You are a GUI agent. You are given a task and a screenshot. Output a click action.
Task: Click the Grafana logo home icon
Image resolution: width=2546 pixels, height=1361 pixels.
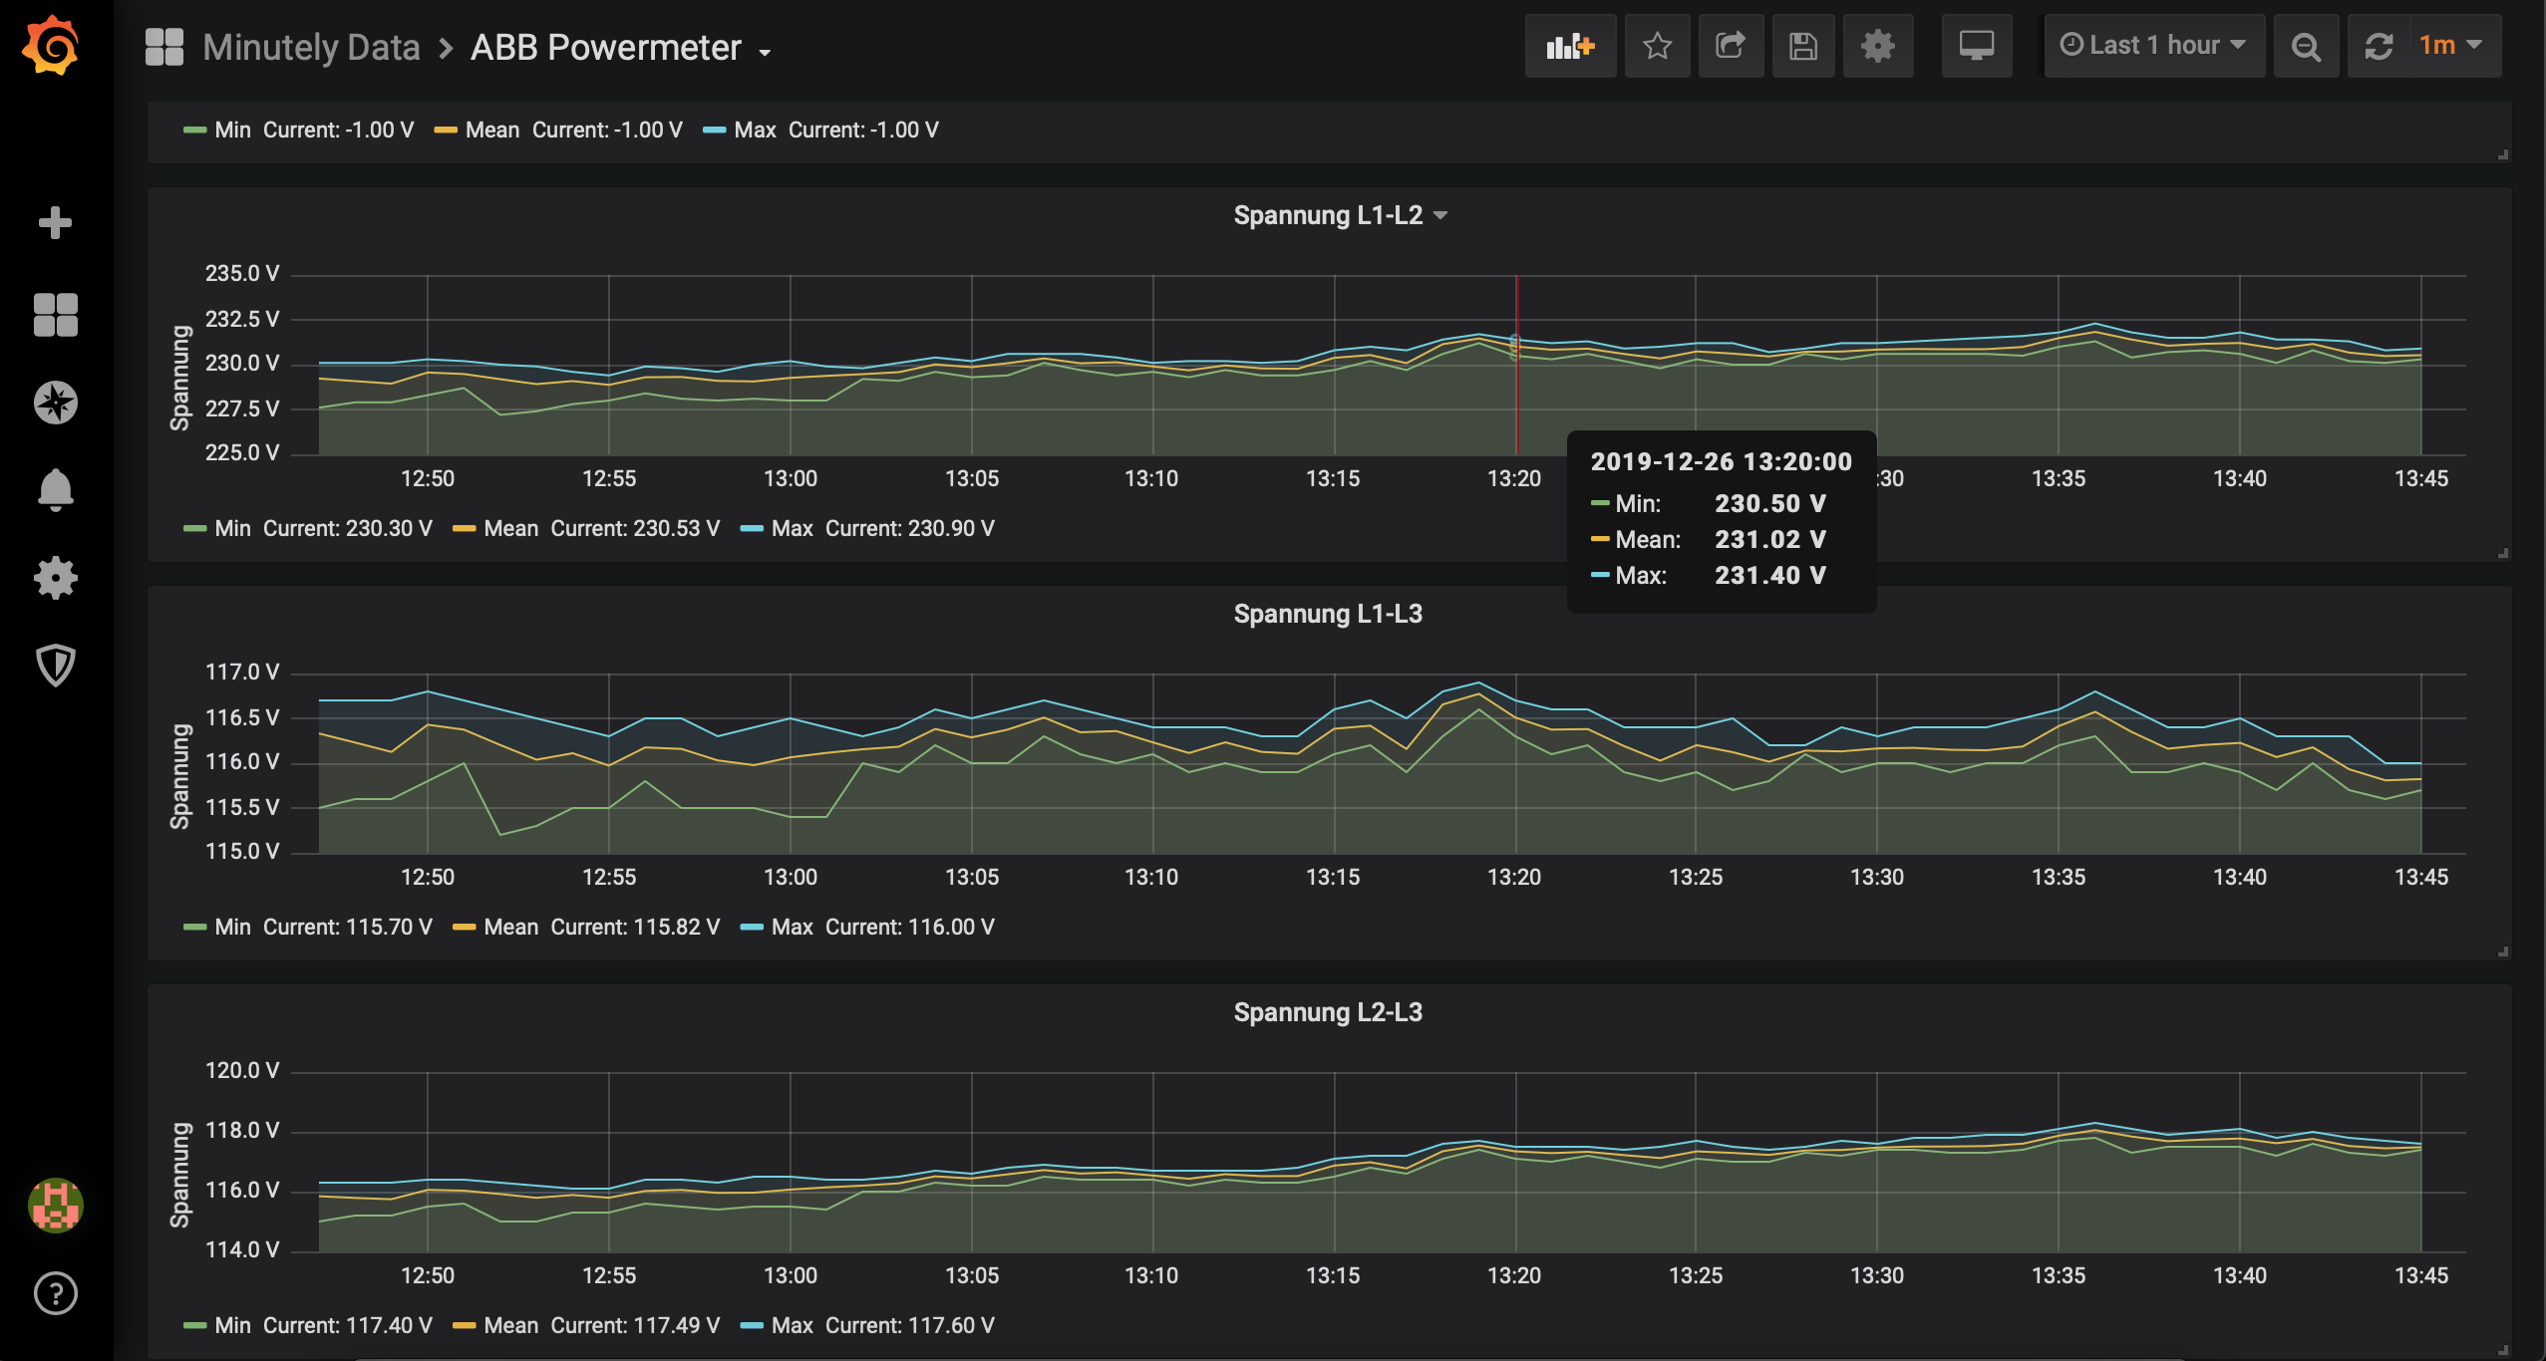(x=51, y=46)
